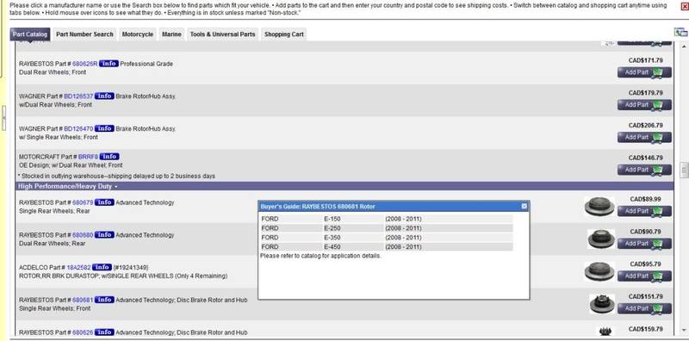Open the Marine tab

coord(171,34)
